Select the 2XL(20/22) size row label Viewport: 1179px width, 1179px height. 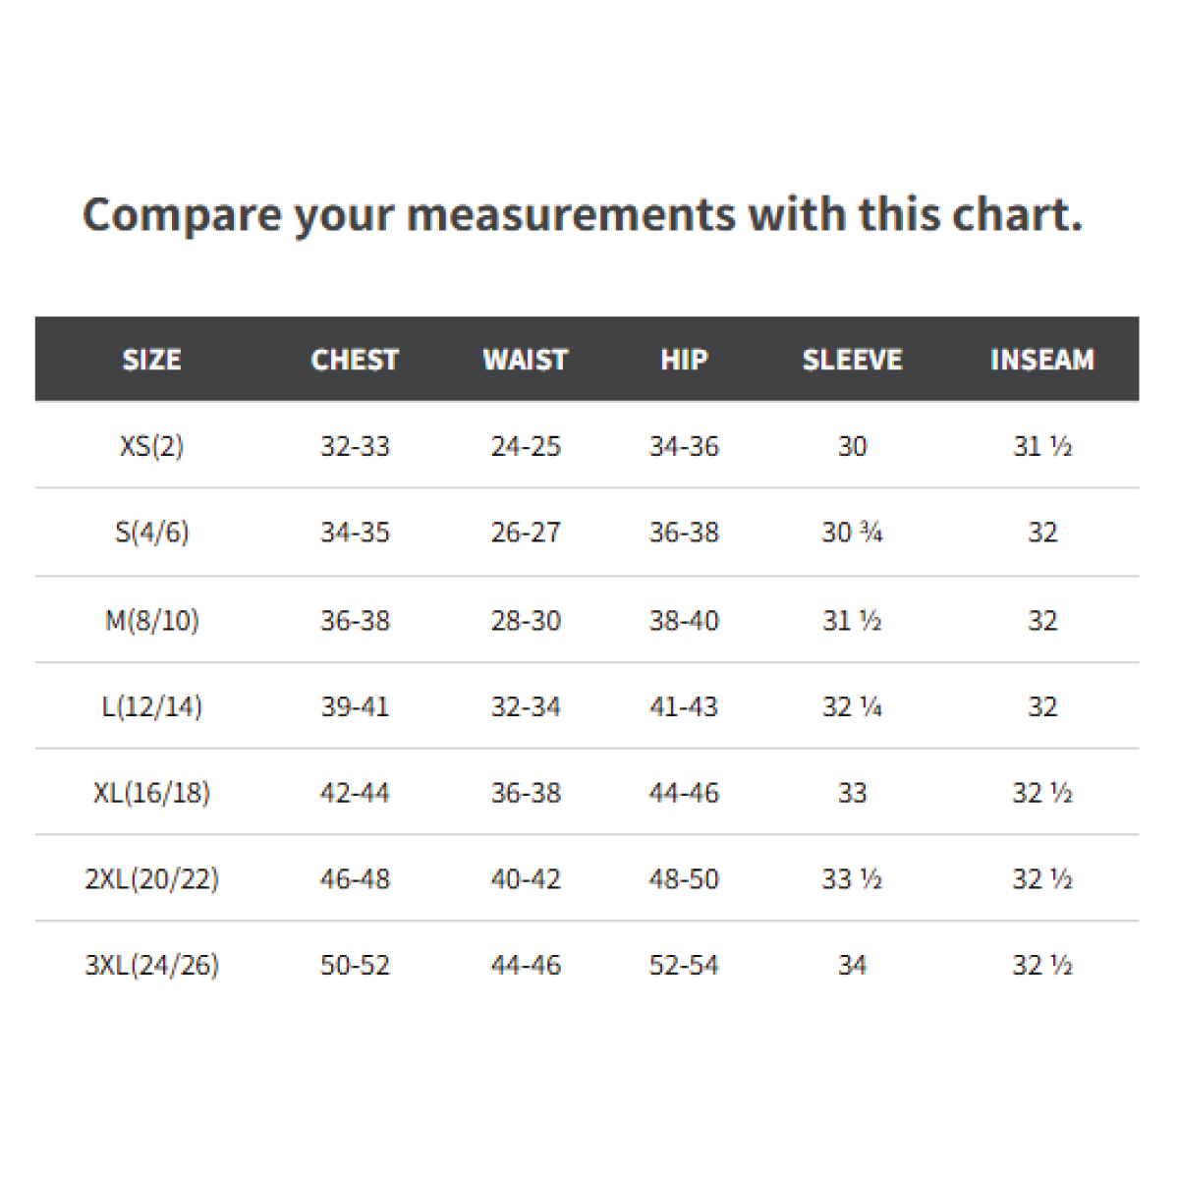151,878
